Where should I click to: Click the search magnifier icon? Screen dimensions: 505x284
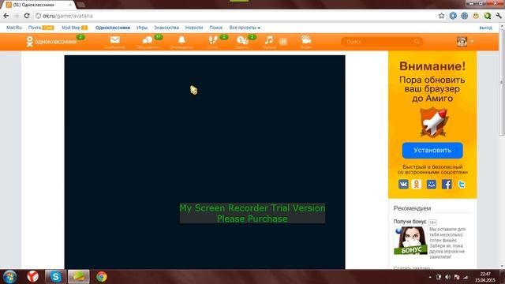coord(417,42)
